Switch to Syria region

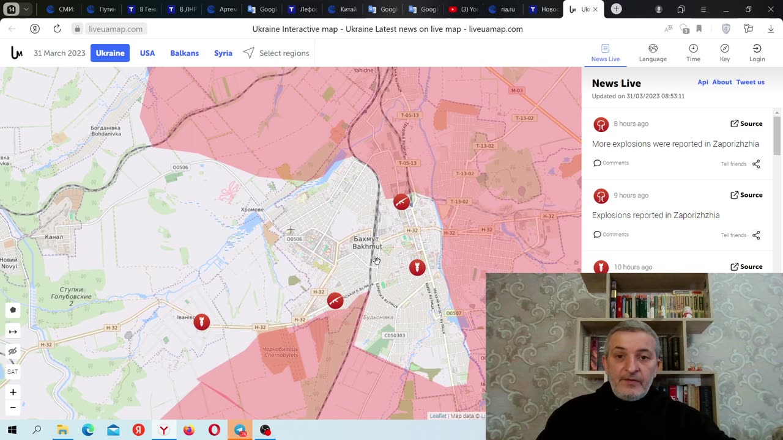pyautogui.click(x=223, y=53)
